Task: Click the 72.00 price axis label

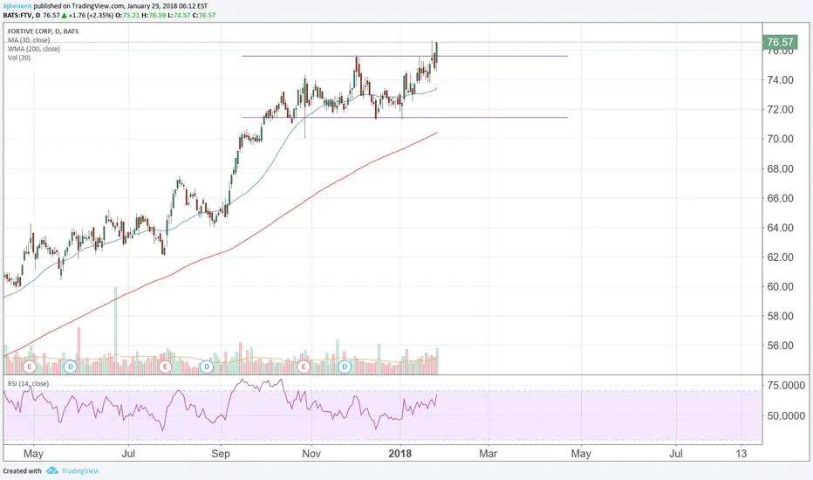Action: tap(780, 109)
